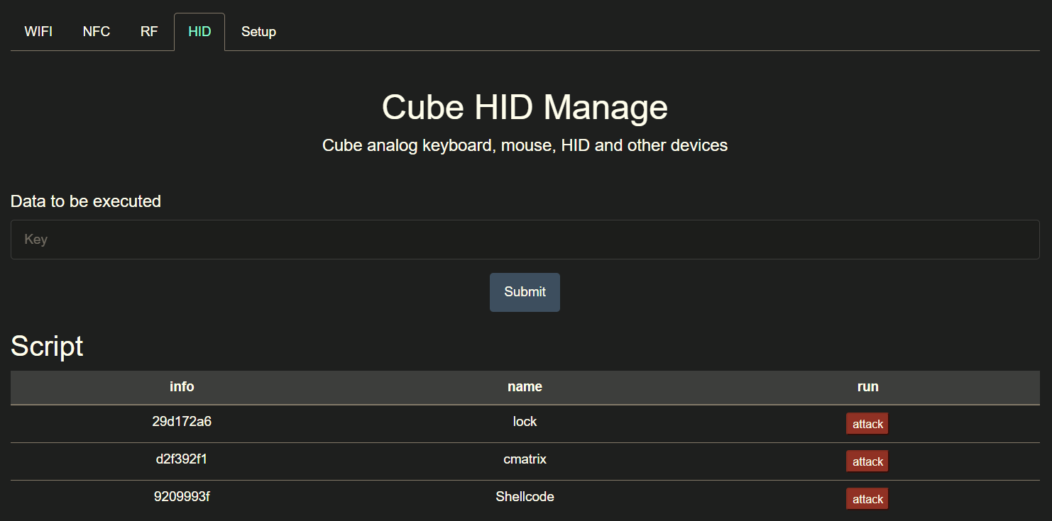Click the info column header
Viewport: 1052px width, 521px height.
[x=182, y=387]
